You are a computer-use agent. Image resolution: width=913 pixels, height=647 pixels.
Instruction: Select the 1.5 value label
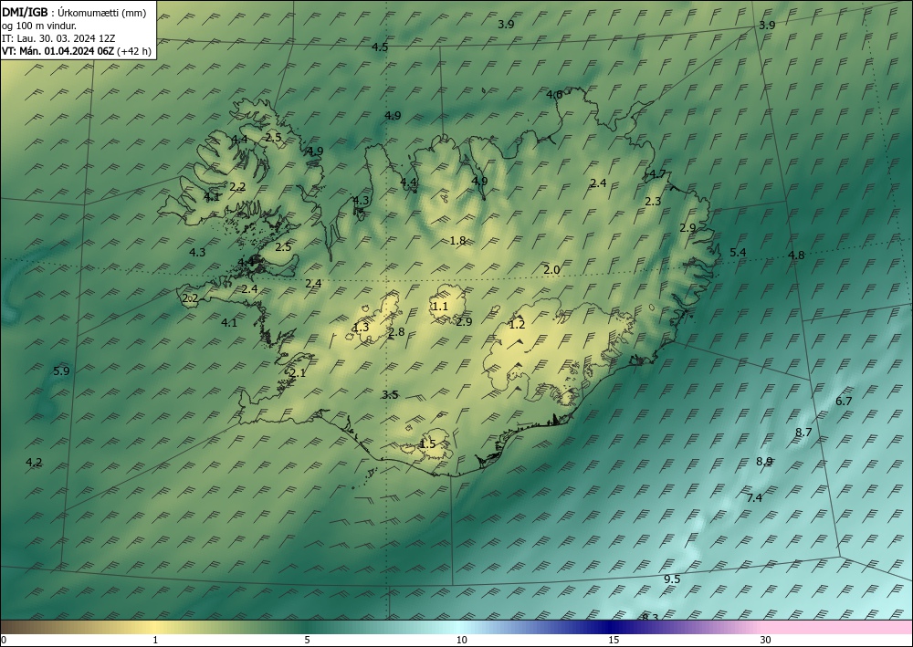(427, 444)
